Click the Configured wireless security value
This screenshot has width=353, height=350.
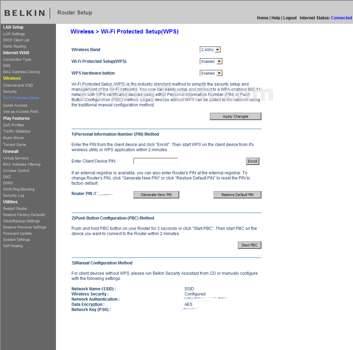[x=195, y=294]
